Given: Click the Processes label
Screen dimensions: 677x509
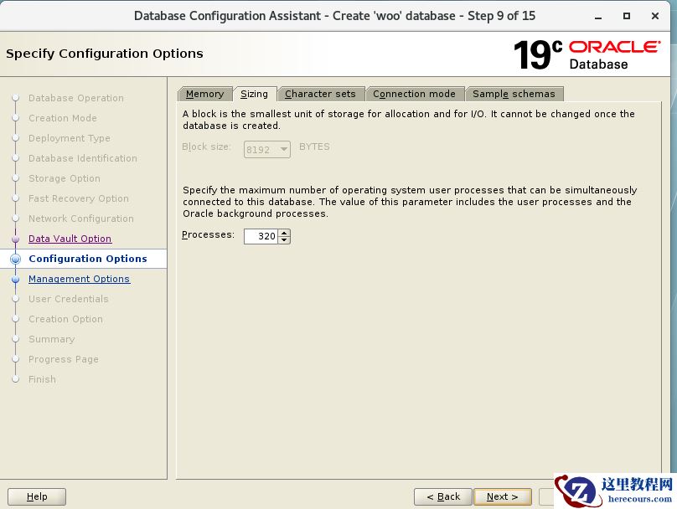Looking at the screenshot, I should (208, 234).
